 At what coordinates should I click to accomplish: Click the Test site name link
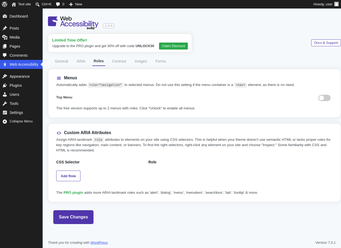click(25, 4)
